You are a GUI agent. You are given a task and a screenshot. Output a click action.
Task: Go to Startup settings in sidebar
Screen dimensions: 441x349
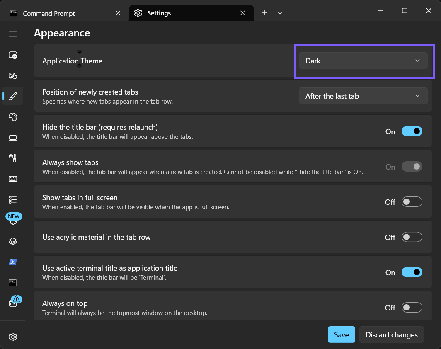click(x=13, y=55)
